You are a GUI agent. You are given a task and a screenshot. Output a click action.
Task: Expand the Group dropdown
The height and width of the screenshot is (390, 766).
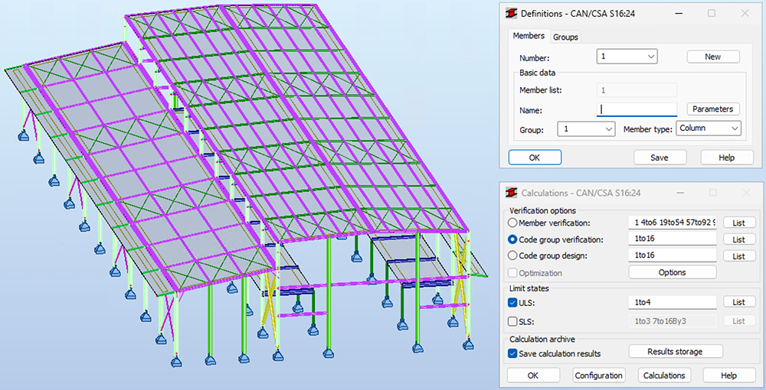point(586,128)
